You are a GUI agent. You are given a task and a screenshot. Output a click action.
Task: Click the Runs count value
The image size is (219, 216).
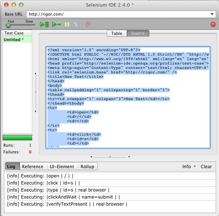click(30, 145)
